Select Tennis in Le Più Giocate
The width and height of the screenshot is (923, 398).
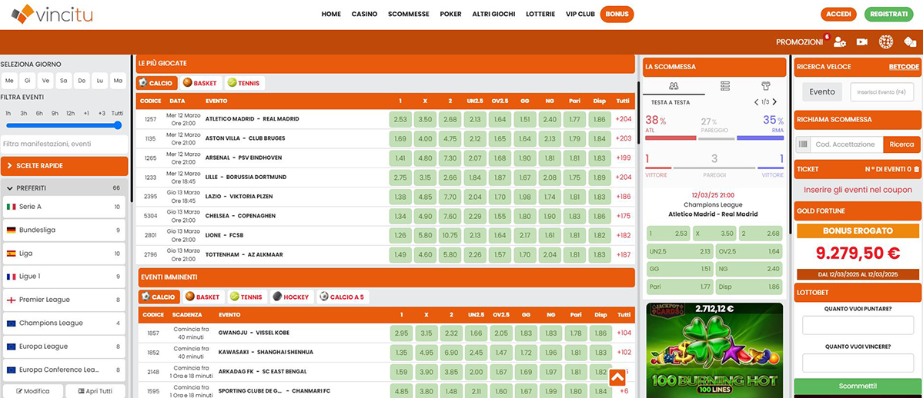click(x=244, y=84)
